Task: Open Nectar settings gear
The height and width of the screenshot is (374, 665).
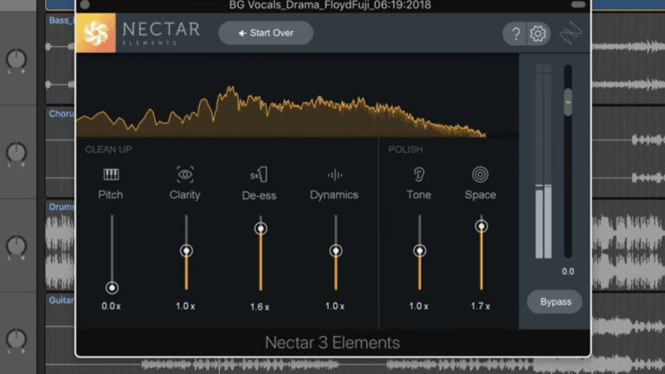Action: (x=539, y=34)
